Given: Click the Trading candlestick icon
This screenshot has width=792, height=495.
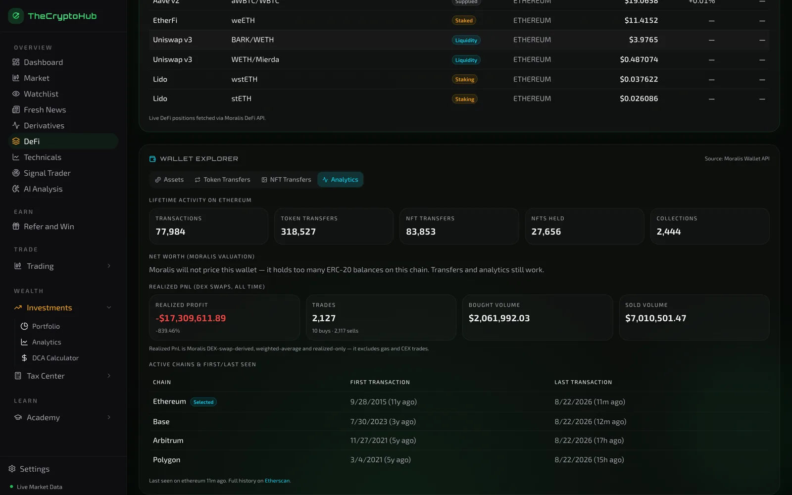Looking at the screenshot, I should pyautogui.click(x=18, y=266).
